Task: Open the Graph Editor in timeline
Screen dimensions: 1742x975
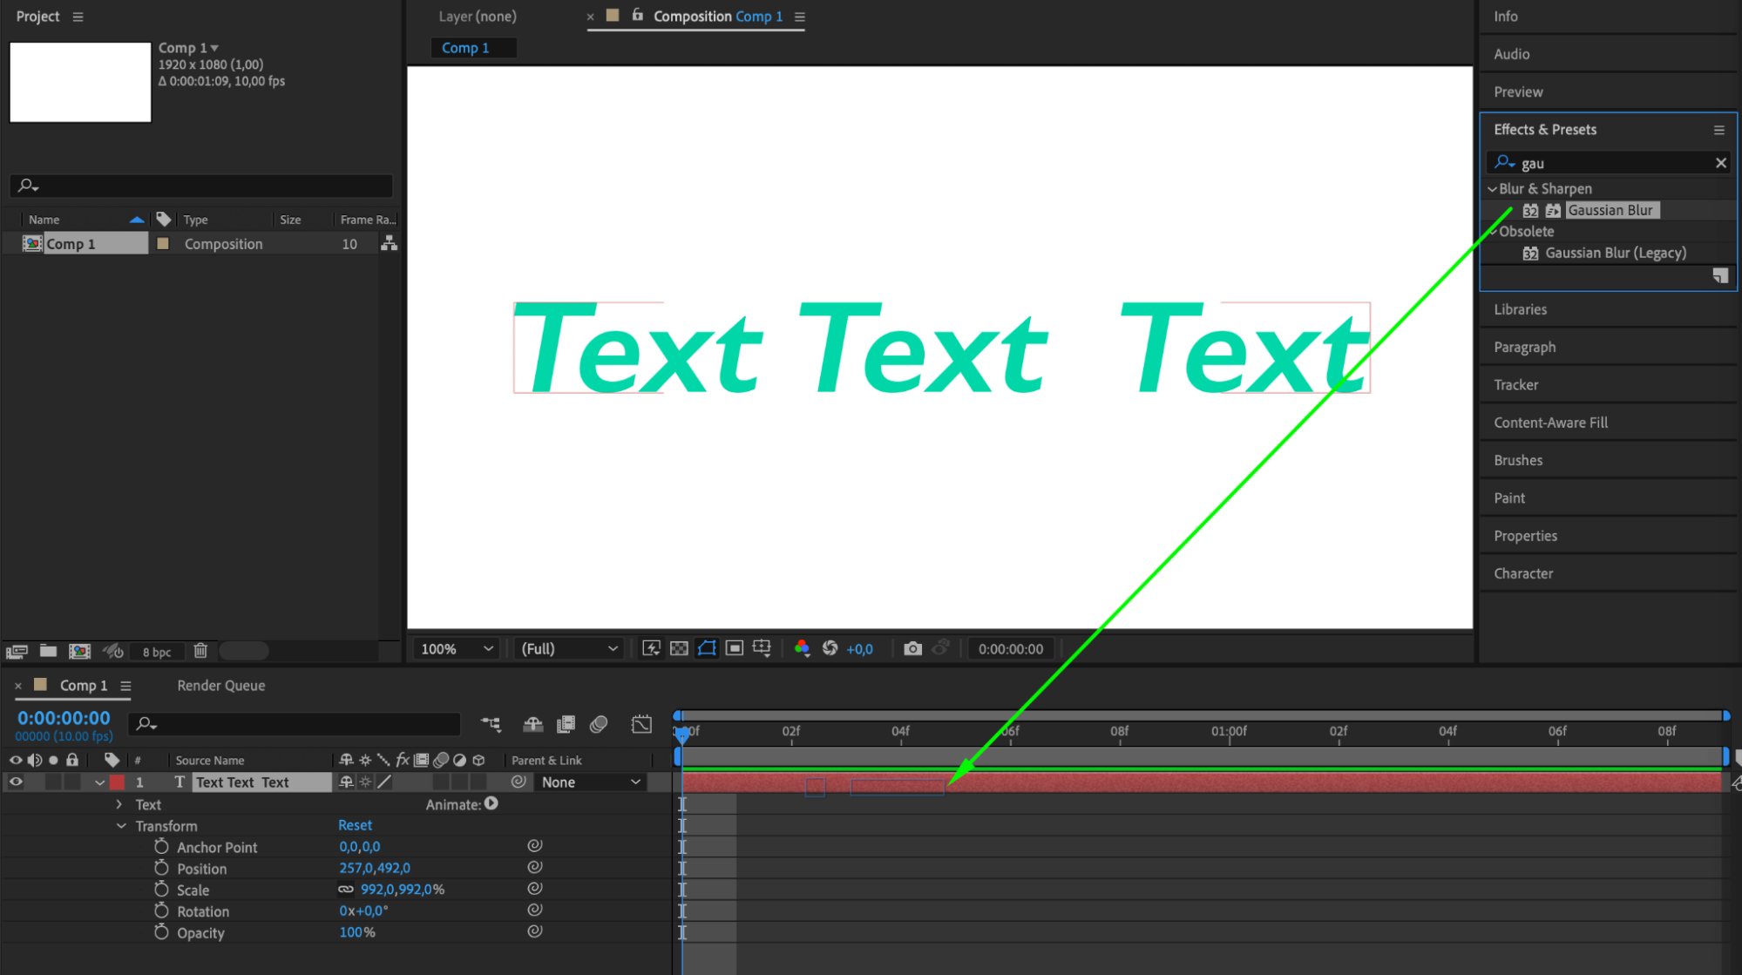Action: click(641, 724)
